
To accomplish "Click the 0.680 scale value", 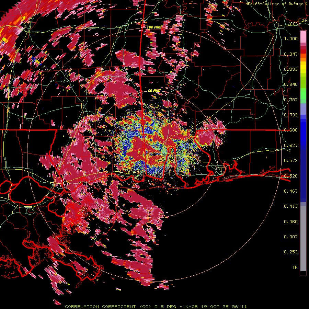I will click(x=291, y=130).
